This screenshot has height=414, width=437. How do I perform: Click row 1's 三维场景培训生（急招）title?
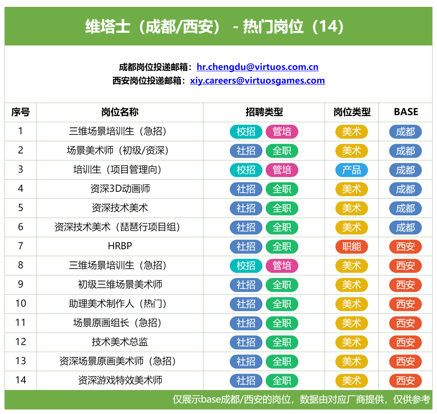tap(120, 131)
